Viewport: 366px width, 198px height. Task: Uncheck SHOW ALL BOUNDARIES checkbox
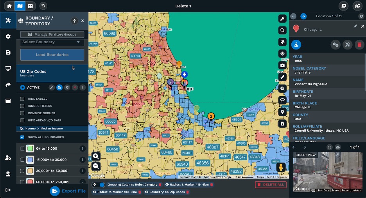pyautogui.click(x=22, y=137)
